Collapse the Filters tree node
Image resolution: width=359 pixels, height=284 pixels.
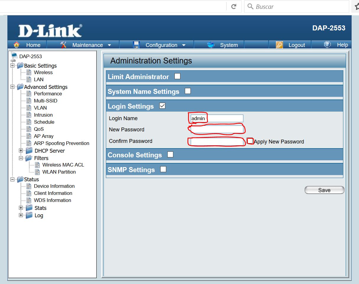click(21, 158)
